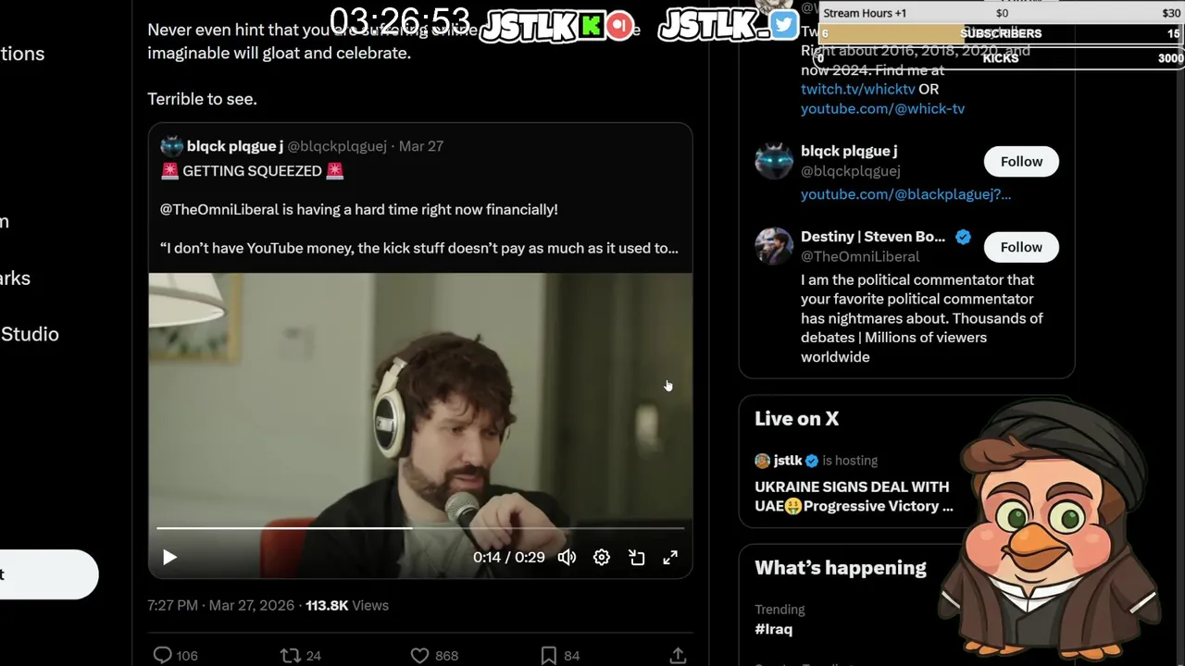Click the Live on X heading

[x=796, y=419]
